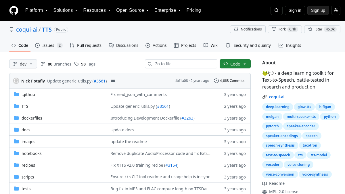The height and width of the screenshot is (194, 345).
Task: Open the Pull requests tab
Action: pyautogui.click(x=86, y=45)
